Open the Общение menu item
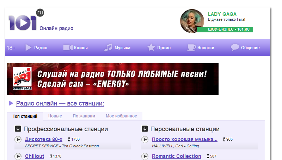The image size is (282, 160). (250, 48)
